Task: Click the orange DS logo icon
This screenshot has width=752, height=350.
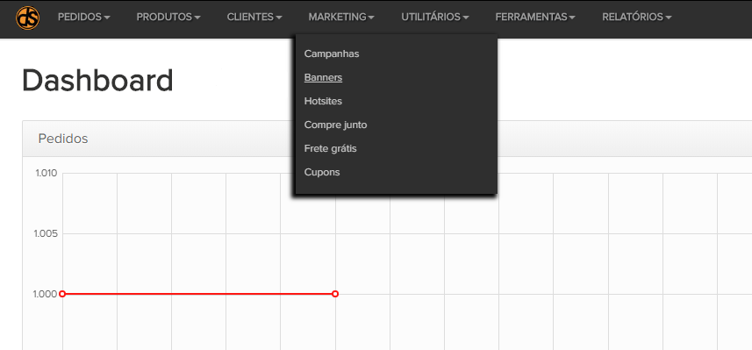Action: point(28,18)
